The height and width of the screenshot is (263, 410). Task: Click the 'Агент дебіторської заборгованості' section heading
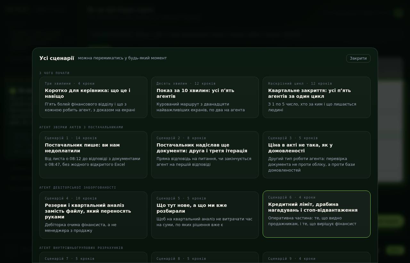click(78, 188)
